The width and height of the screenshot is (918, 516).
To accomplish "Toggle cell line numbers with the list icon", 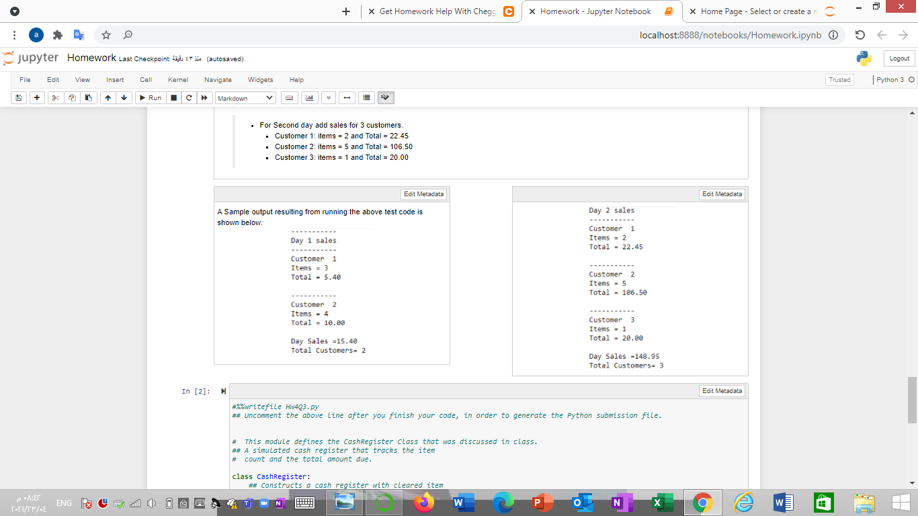I will point(366,97).
